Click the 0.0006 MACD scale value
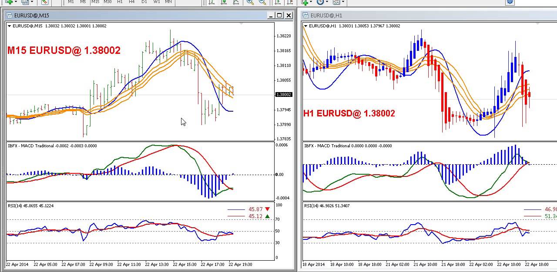This screenshot has height=272, width=557. tap(282, 145)
